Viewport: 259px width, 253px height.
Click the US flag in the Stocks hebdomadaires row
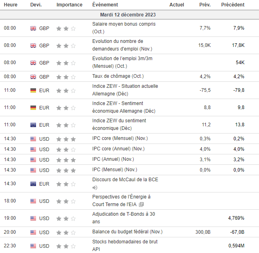(x=33, y=246)
